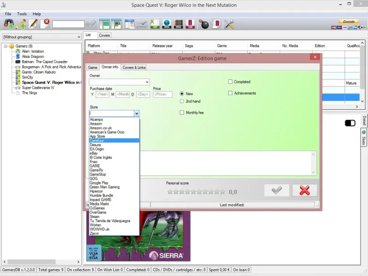
Task: Export to HTML with the globe icon
Action: pyautogui.click(x=167, y=24)
